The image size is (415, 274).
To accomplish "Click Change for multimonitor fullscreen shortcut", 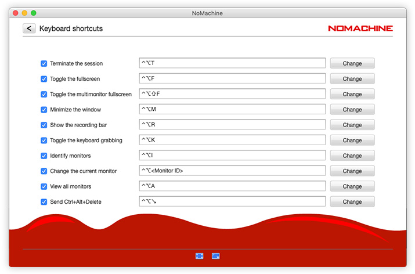I will click(x=352, y=94).
